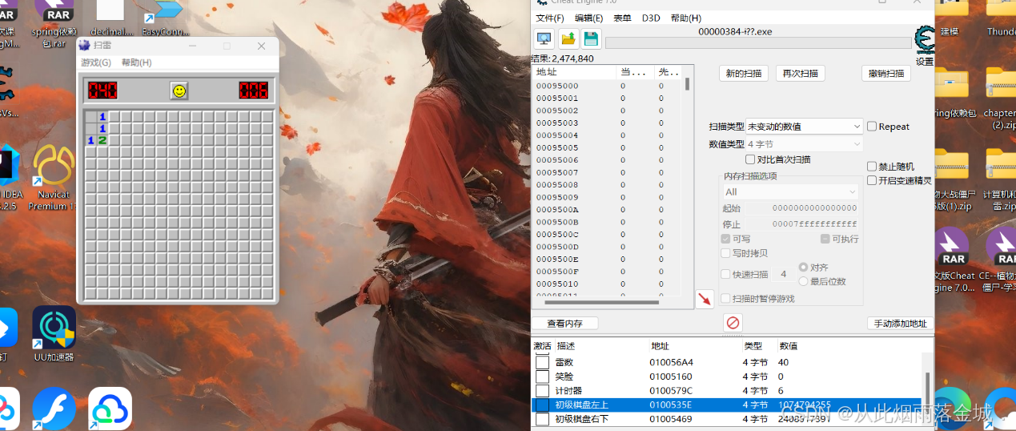
Task: Click the 撤销扫描 button
Action: [886, 73]
